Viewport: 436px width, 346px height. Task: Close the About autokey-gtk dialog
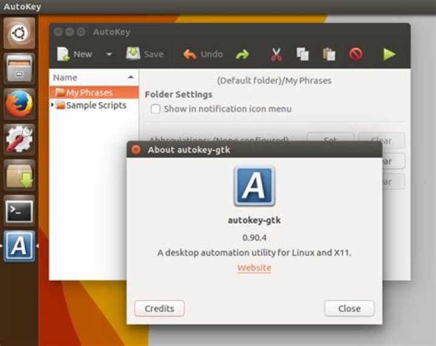tap(136, 150)
